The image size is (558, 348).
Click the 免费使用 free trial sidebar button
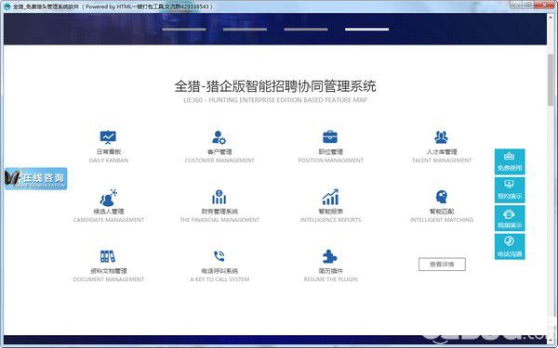point(510,161)
